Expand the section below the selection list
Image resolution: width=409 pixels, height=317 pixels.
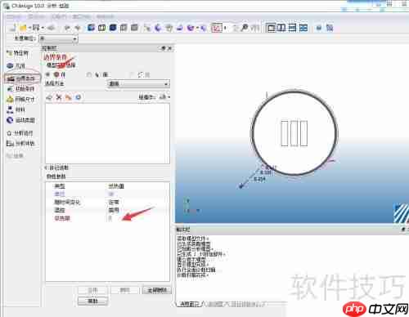click(x=47, y=167)
